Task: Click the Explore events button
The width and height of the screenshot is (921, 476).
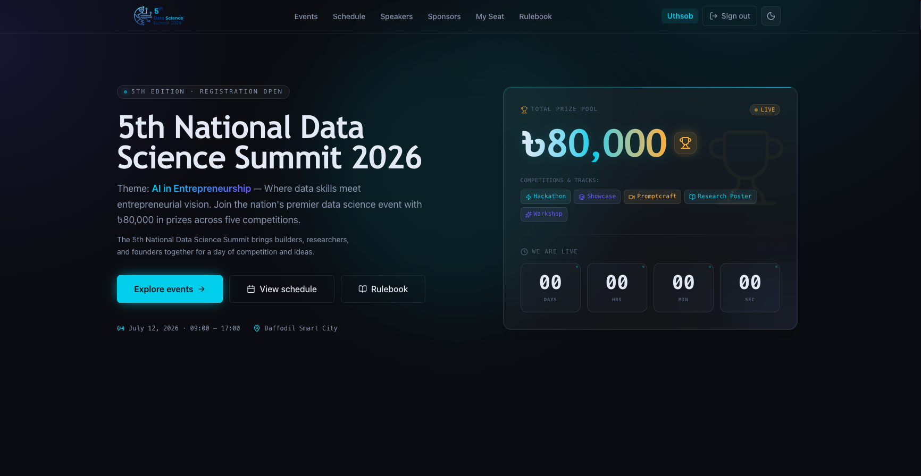Action: click(x=170, y=289)
